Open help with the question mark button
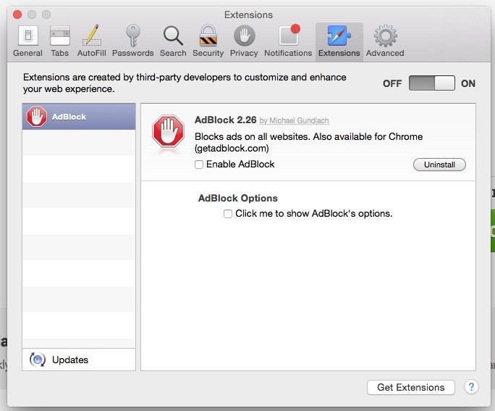This screenshot has height=411, width=495. tap(471, 387)
